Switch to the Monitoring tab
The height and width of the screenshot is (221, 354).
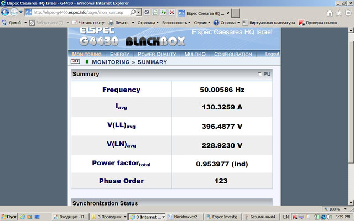click(87, 54)
